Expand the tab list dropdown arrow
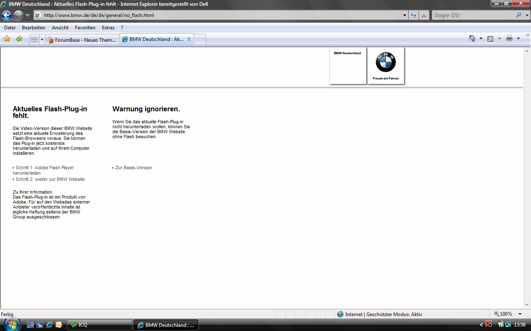The width and height of the screenshot is (531, 331). coord(42,39)
